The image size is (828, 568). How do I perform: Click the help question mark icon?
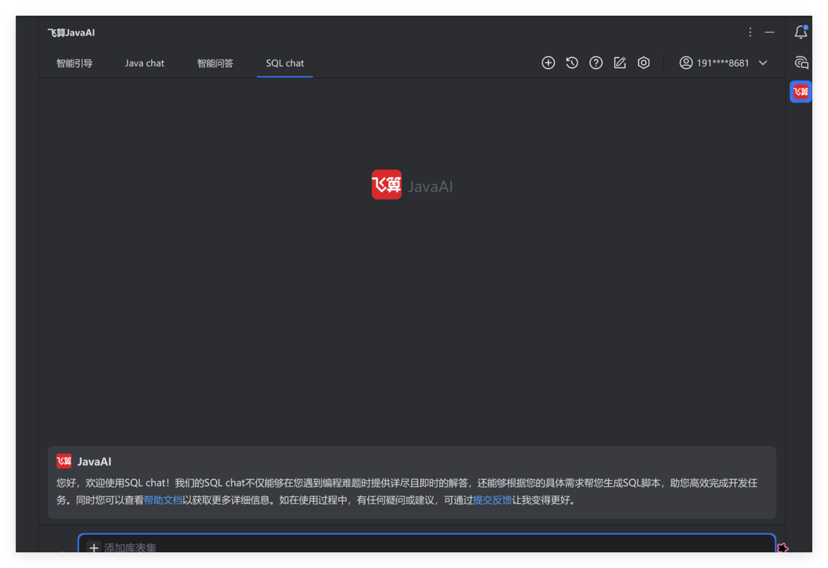click(x=596, y=63)
